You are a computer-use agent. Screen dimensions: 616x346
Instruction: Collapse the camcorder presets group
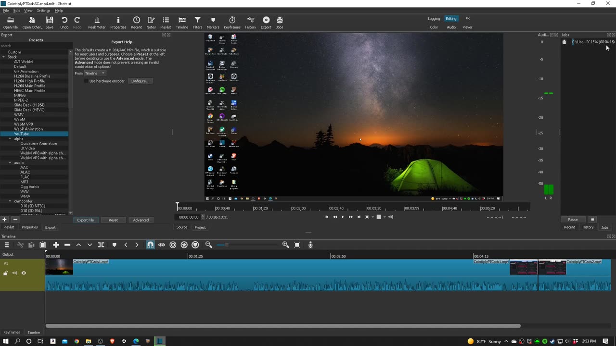(x=10, y=201)
